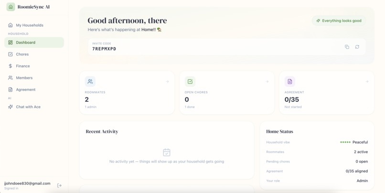
Task: Open My Households in the sidebar
Action: click(x=34, y=25)
